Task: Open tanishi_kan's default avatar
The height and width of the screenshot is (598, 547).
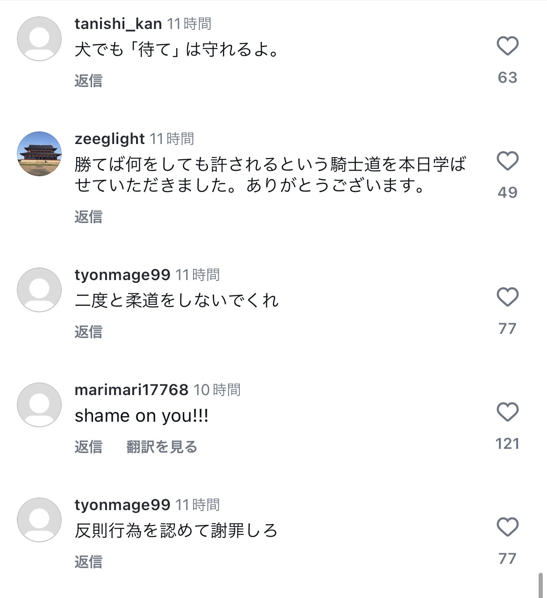Action: (39, 39)
